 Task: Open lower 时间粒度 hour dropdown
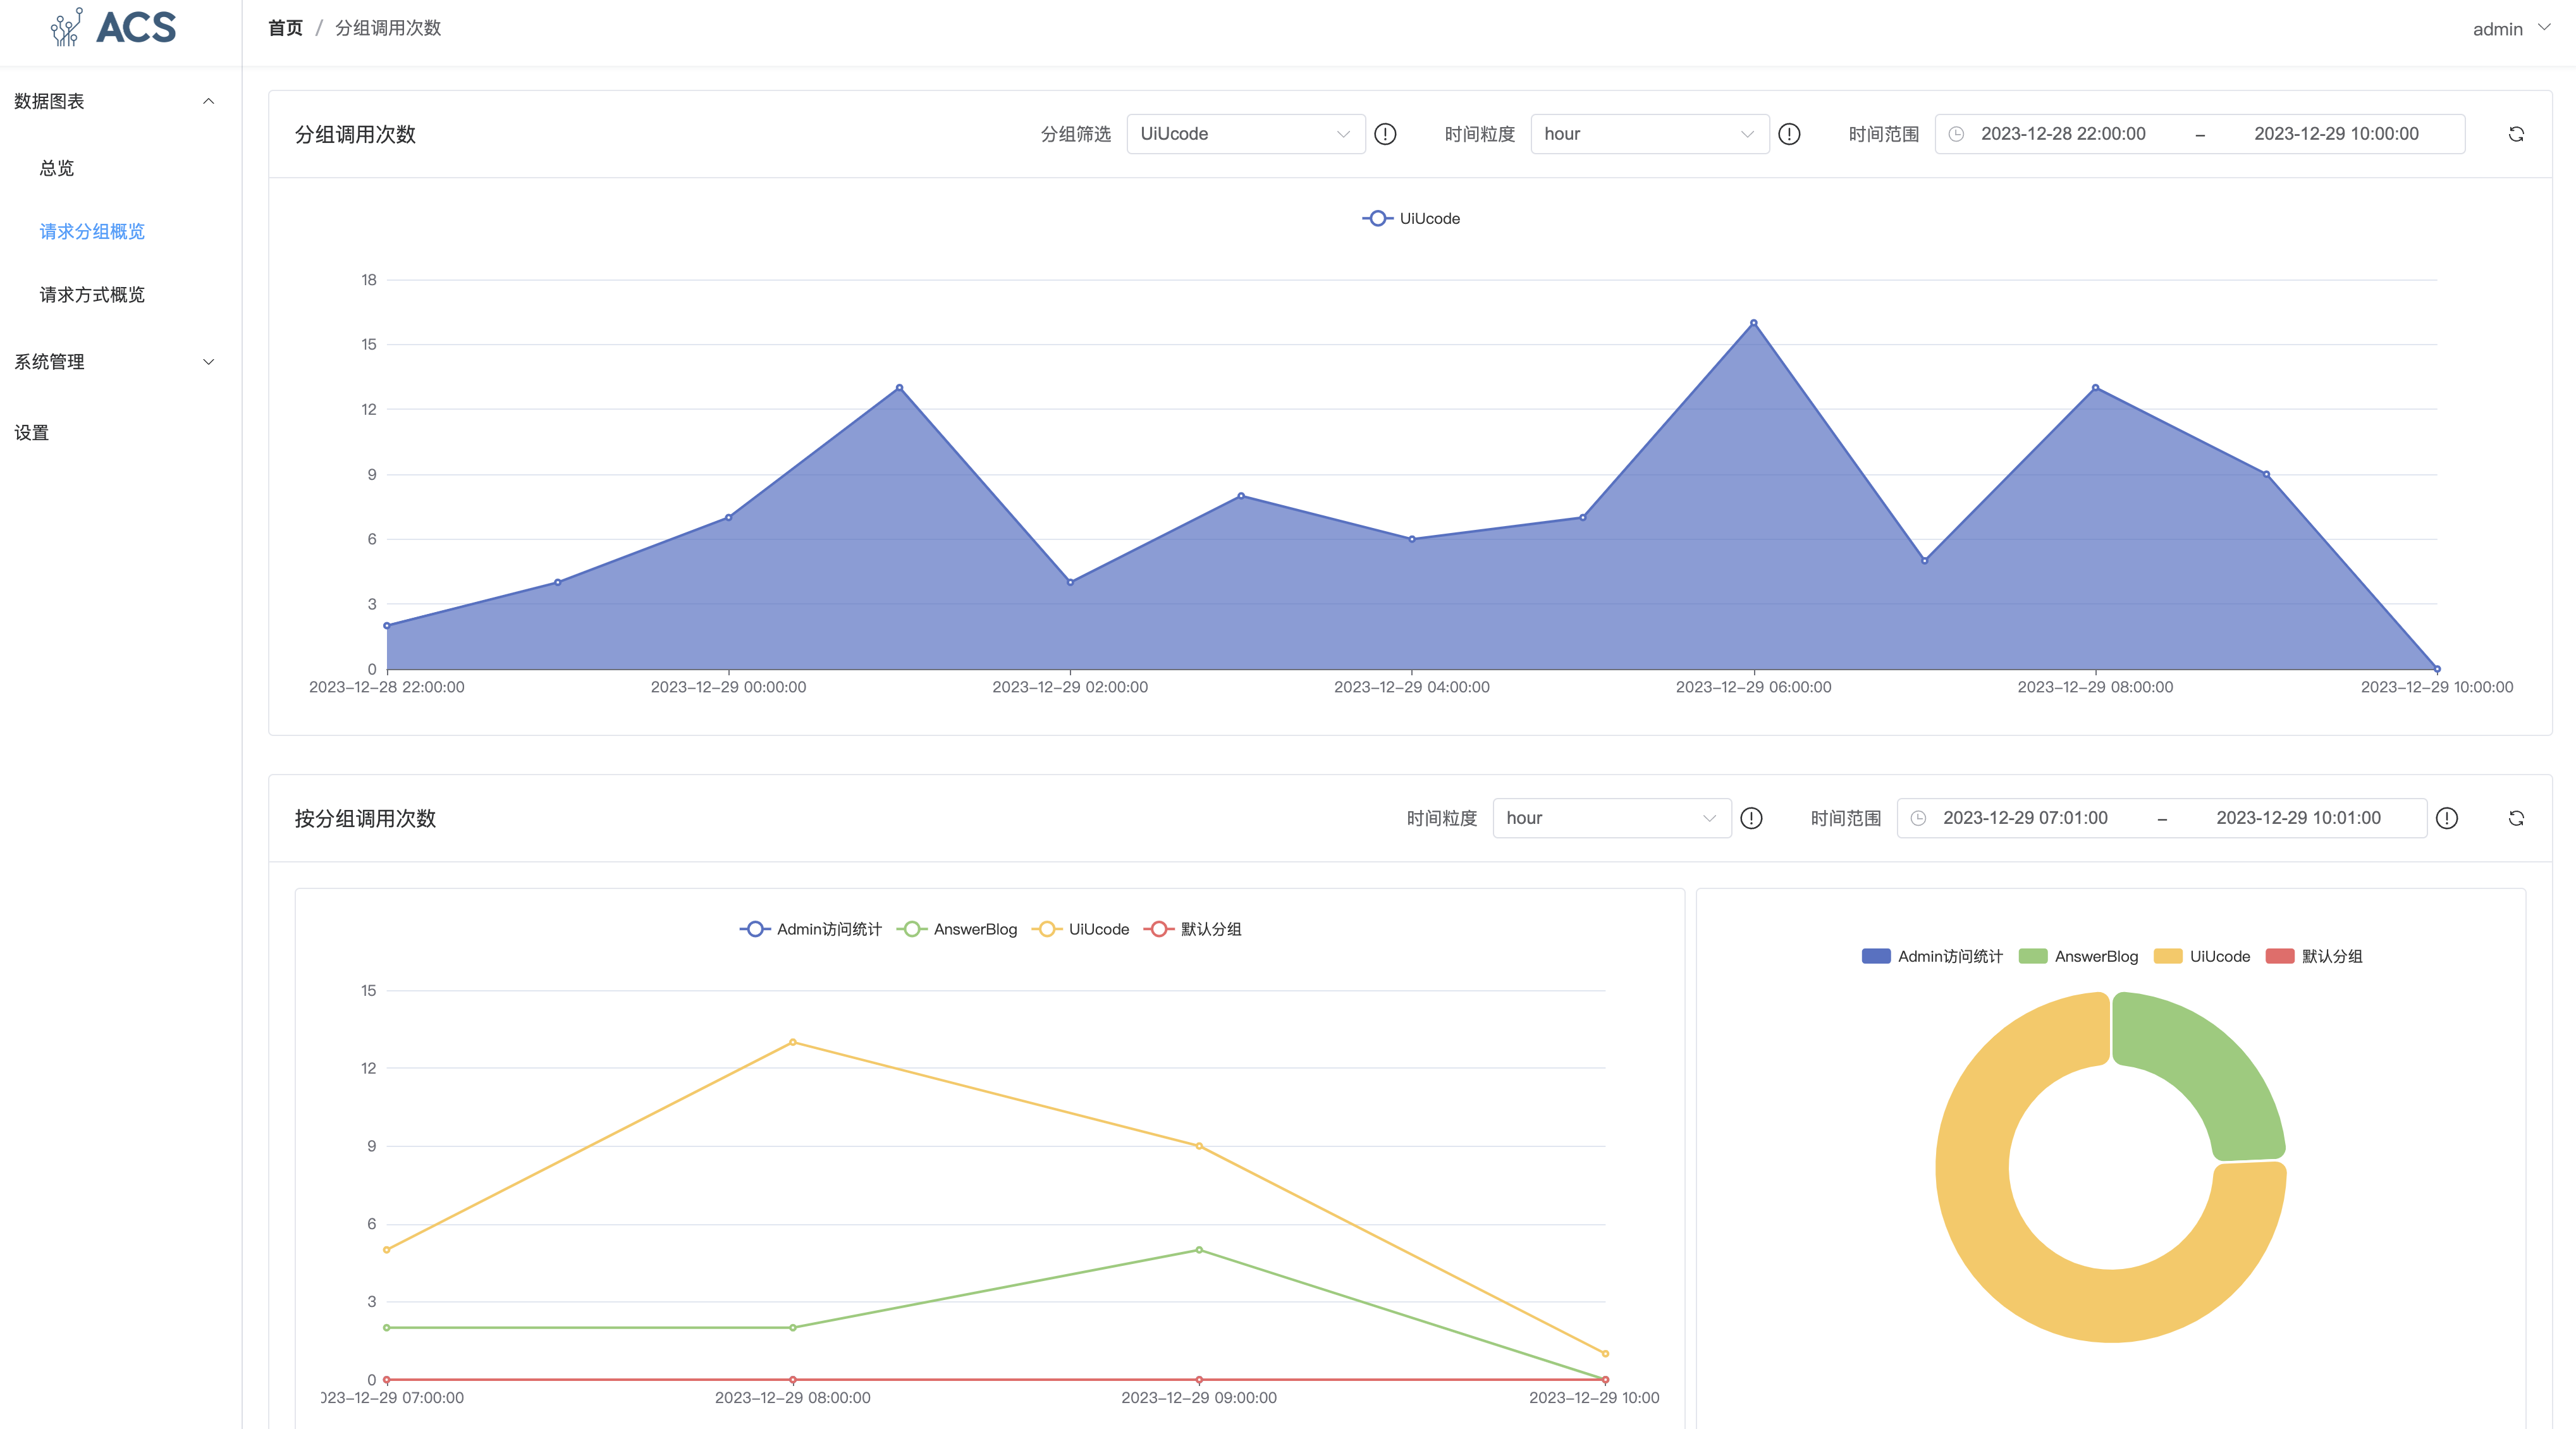tap(1612, 818)
